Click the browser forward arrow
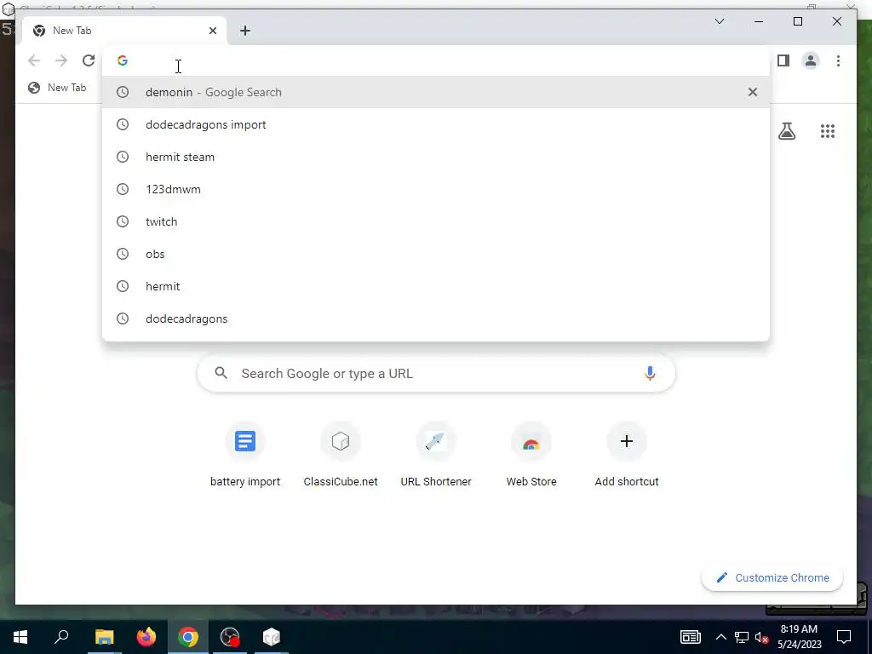 pos(61,60)
